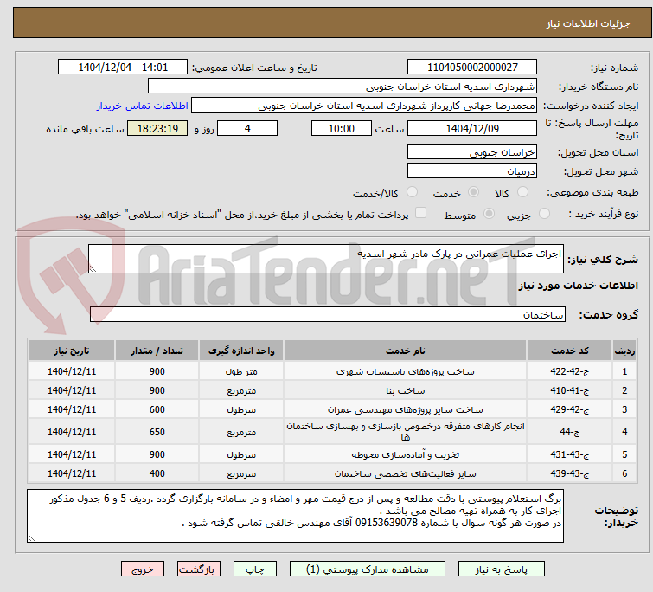Viewport: 653px width, 592px height.
Task: Select the متوسط purchase type radio
Action: [489, 214]
